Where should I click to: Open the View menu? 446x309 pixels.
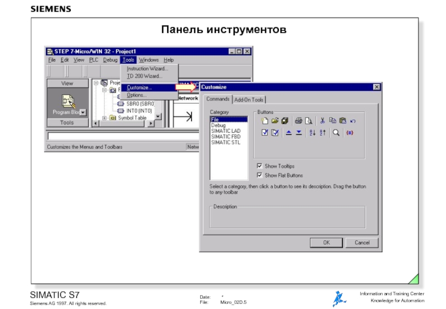click(79, 60)
